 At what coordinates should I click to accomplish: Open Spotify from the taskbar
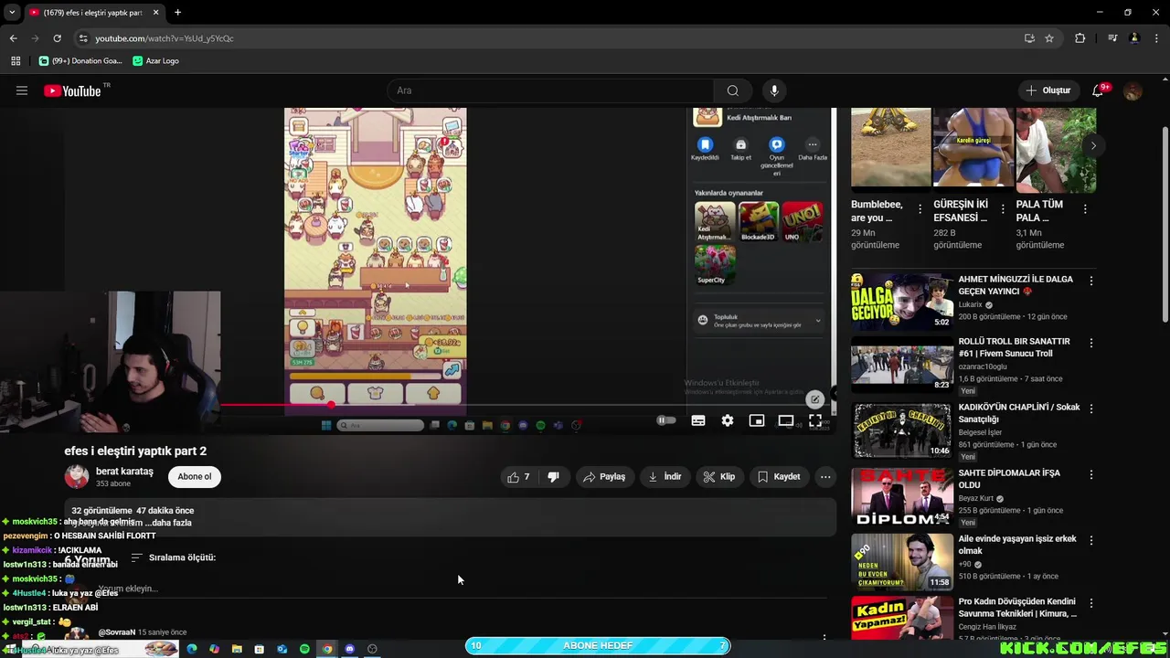point(304,649)
